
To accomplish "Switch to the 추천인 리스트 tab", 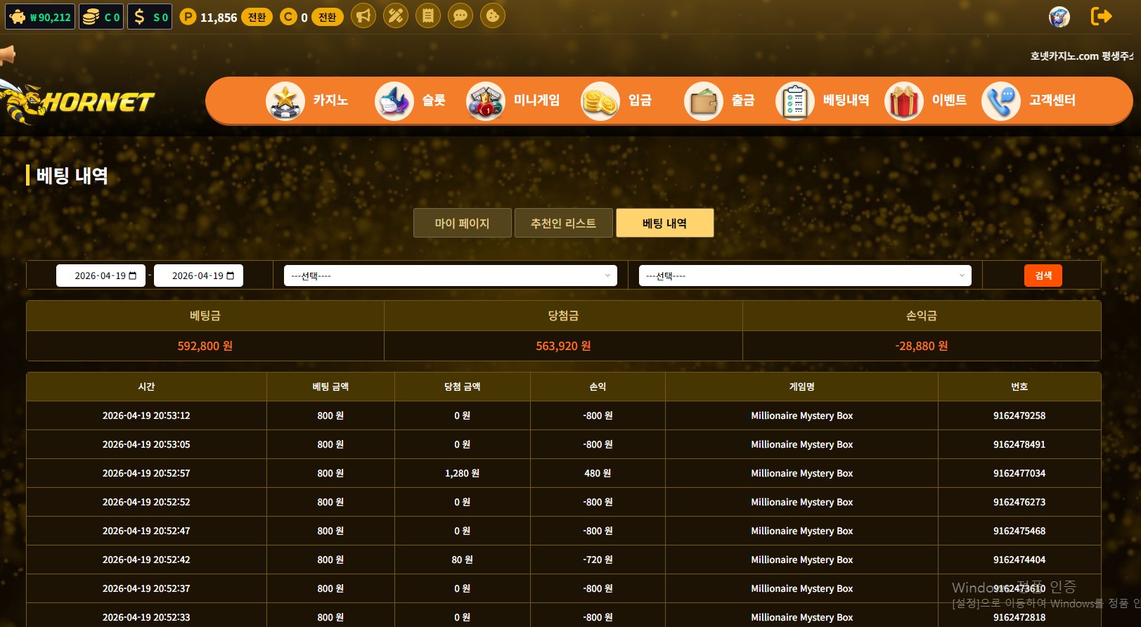I will pyautogui.click(x=563, y=224).
